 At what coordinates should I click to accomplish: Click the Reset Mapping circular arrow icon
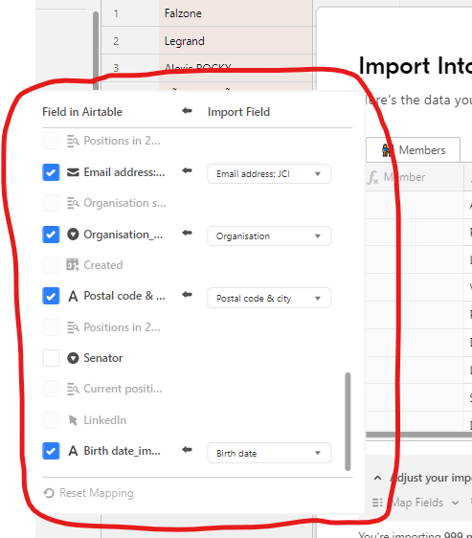(x=49, y=493)
